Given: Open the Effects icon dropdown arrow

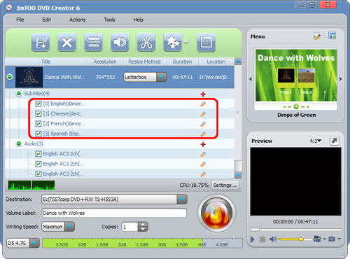Looking at the screenshot, I should tap(186, 43).
